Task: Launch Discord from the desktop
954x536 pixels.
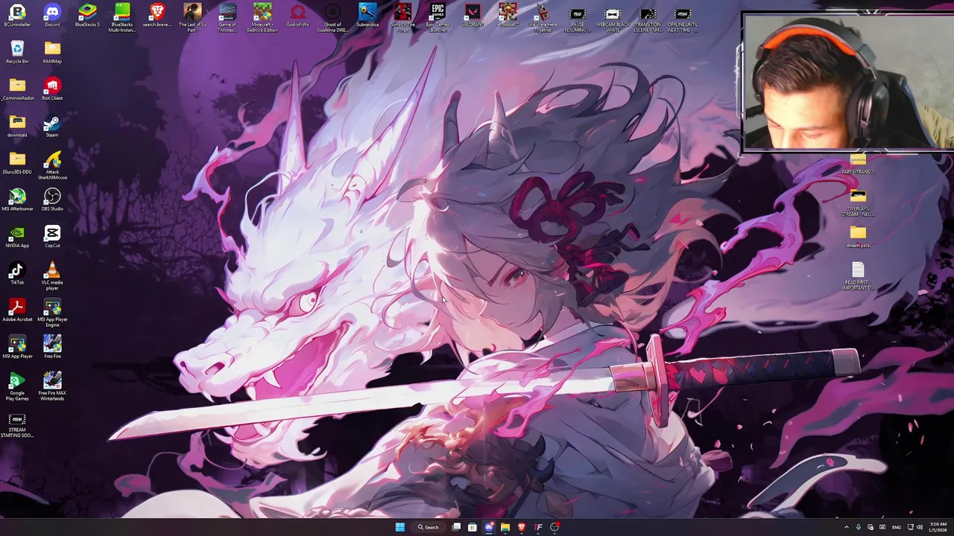Action: [x=52, y=16]
